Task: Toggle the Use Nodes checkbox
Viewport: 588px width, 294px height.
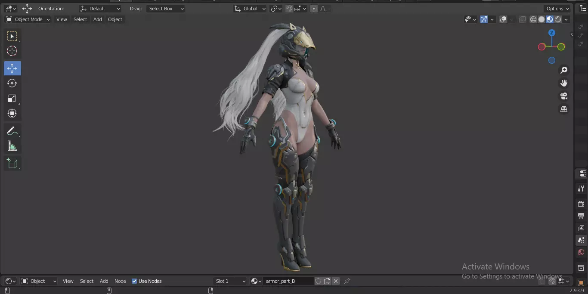Action: [134, 281]
